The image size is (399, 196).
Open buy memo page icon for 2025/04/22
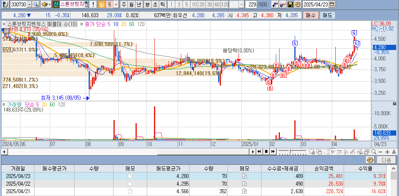coord(130,184)
